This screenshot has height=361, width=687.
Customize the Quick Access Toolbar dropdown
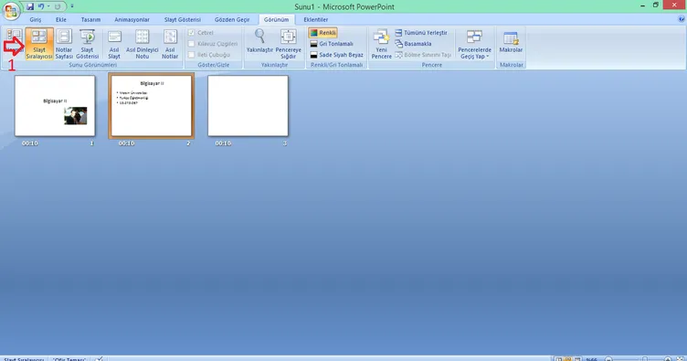point(72,6)
